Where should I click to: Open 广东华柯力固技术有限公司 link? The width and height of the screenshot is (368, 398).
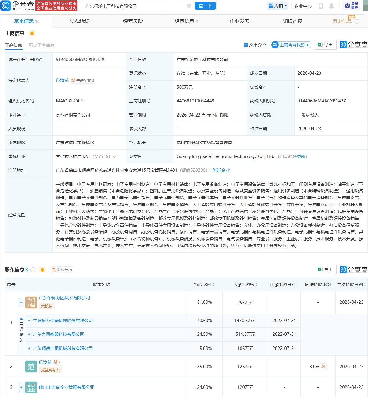[x=64, y=298]
